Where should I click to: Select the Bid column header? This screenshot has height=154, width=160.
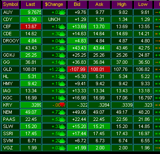click(x=77, y=5)
